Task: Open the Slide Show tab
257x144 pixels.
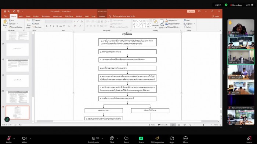Action: [x=69, y=16]
